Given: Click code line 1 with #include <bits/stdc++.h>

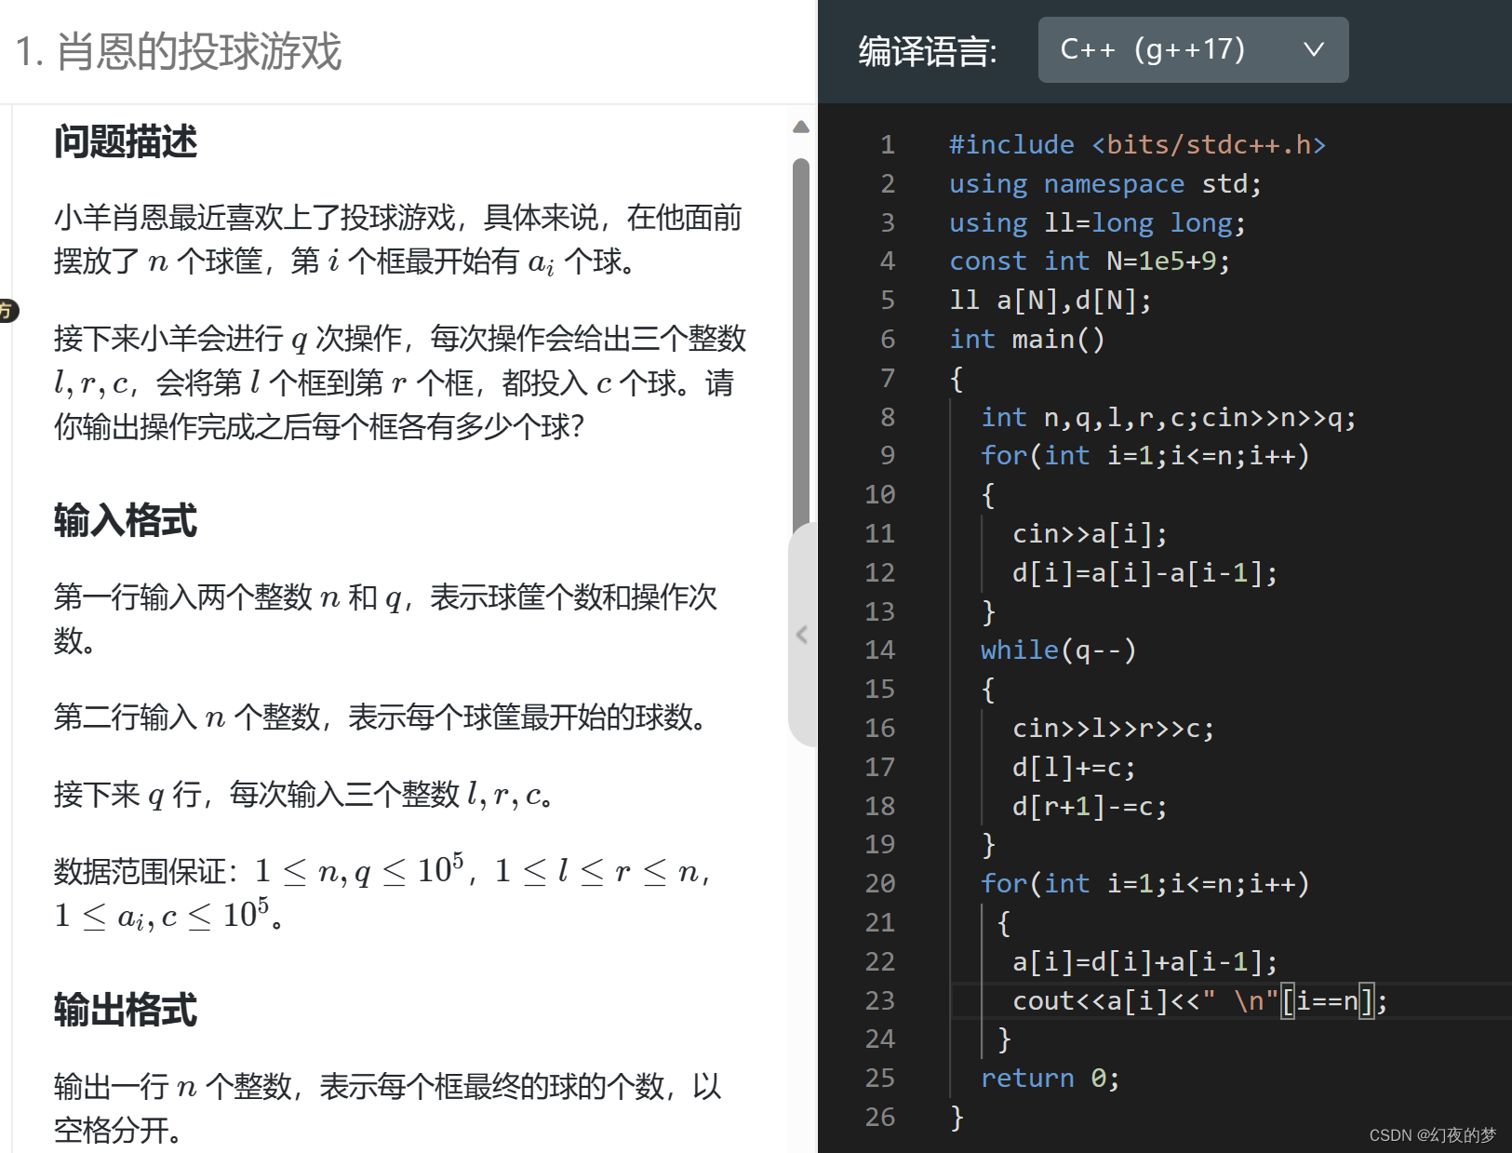Looking at the screenshot, I should 1137,145.
